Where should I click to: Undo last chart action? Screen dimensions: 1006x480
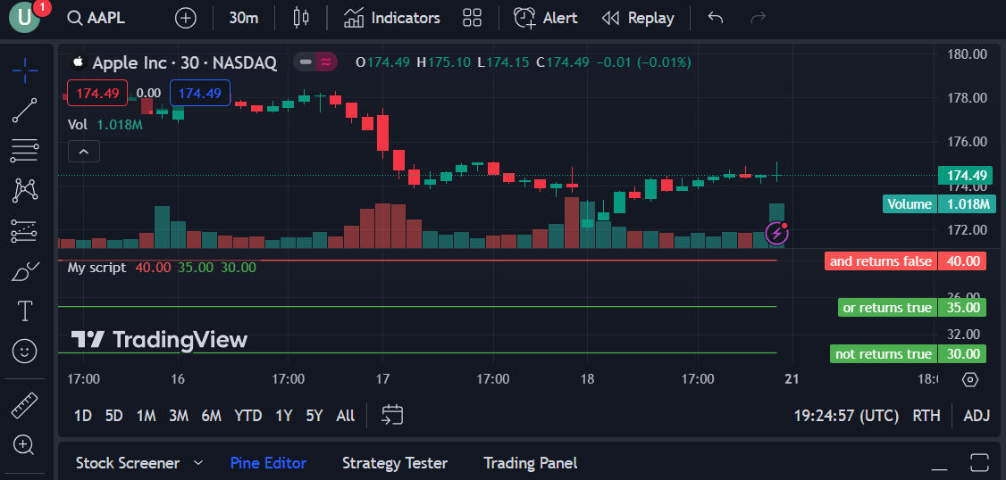[x=716, y=18]
